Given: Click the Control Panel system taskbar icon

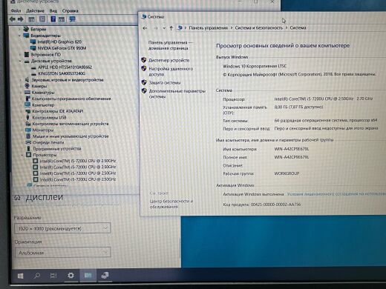Looking at the screenshot, I should pos(88,275).
